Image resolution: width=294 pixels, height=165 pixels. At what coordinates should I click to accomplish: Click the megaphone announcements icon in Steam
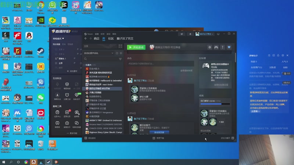[x=182, y=34]
